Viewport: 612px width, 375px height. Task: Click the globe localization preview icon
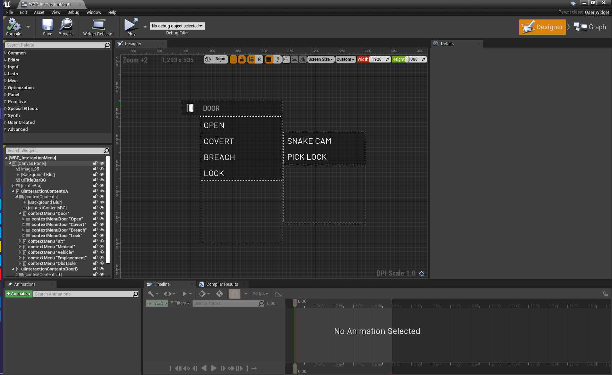[208, 59]
